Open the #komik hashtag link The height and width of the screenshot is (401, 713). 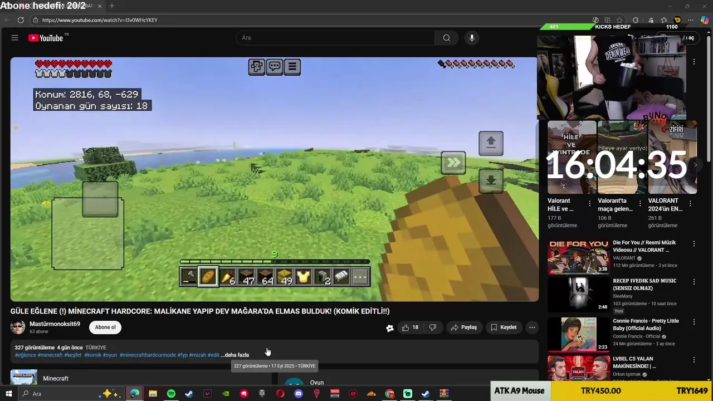(92, 355)
